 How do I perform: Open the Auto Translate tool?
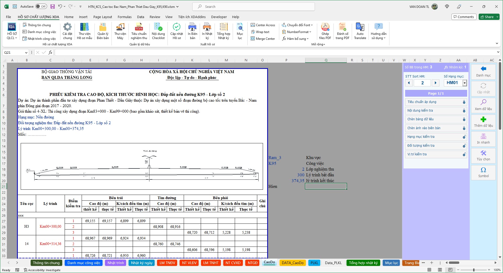click(360, 27)
